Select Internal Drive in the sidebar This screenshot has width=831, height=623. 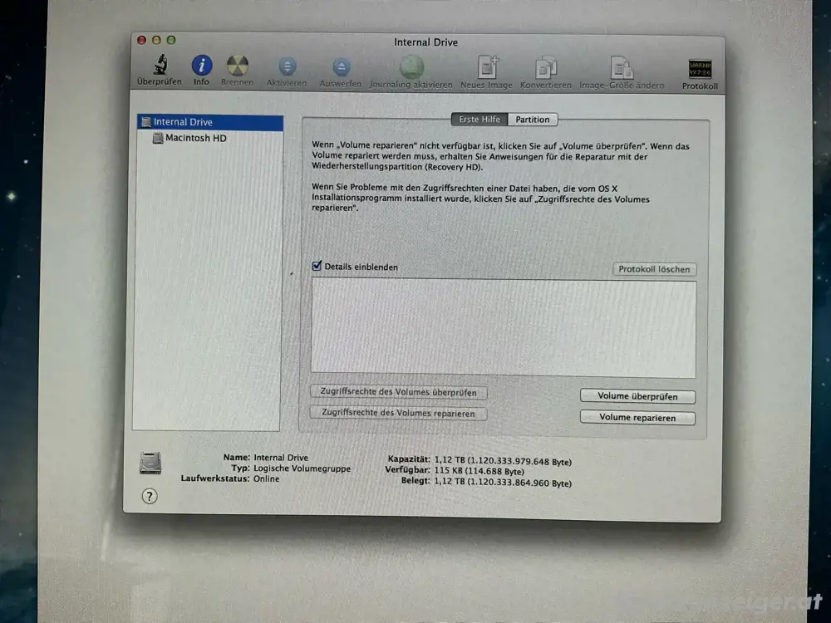210,122
